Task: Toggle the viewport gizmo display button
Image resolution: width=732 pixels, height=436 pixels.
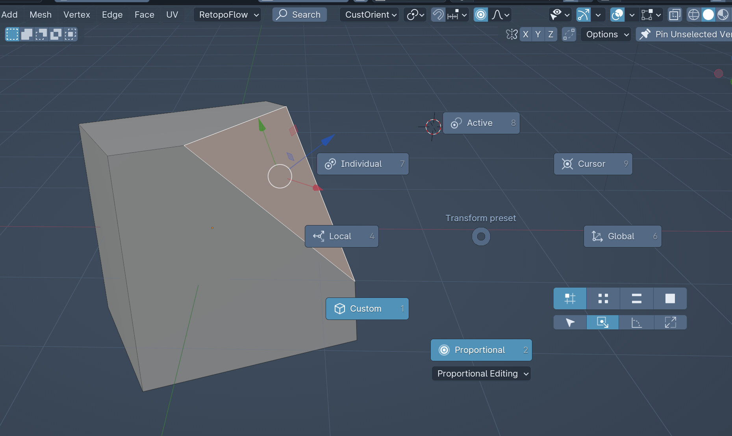Action: click(x=584, y=15)
